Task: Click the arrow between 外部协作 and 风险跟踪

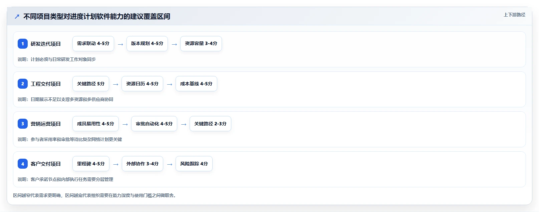Action: (170, 164)
